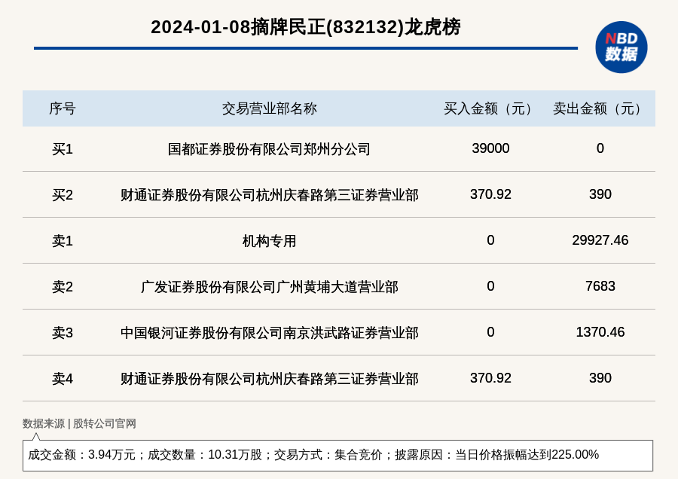Select the 卖出金额（元） column header
The height and width of the screenshot is (479, 678).
pos(600,108)
